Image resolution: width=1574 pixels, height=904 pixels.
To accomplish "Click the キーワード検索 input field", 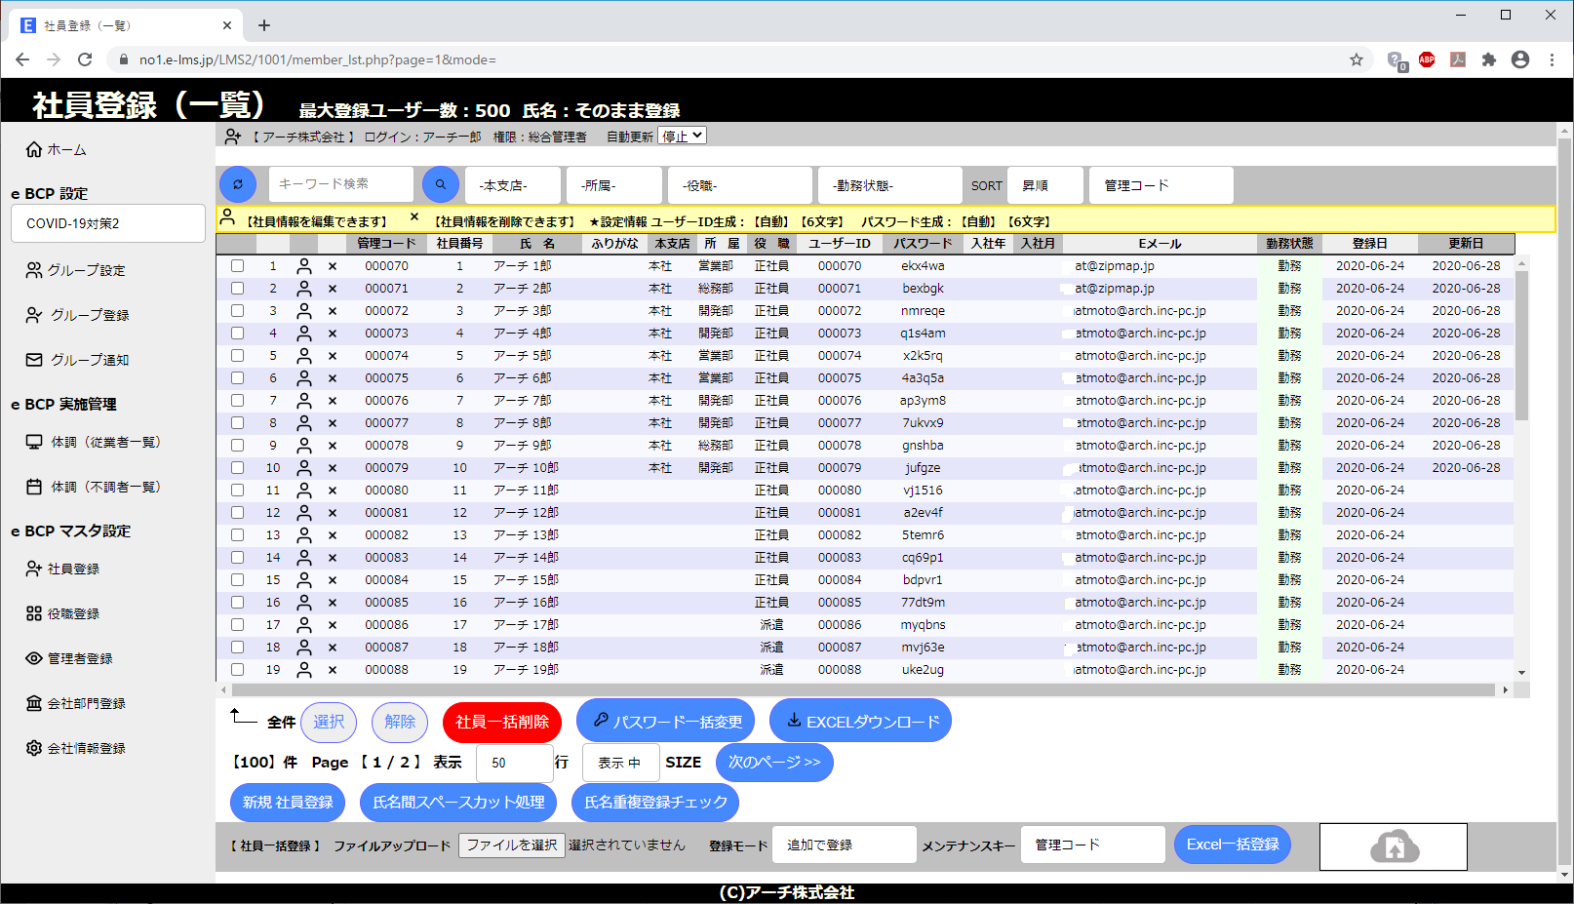I will click(340, 183).
